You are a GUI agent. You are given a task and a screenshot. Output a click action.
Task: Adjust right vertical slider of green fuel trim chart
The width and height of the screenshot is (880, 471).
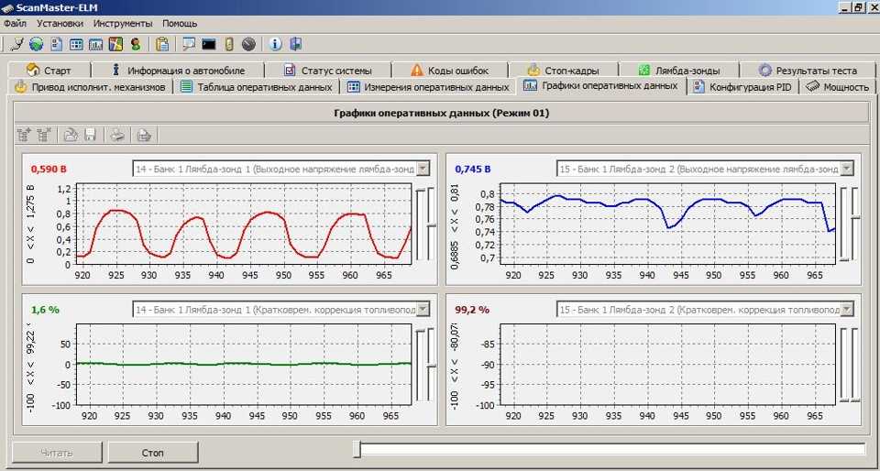431,366
